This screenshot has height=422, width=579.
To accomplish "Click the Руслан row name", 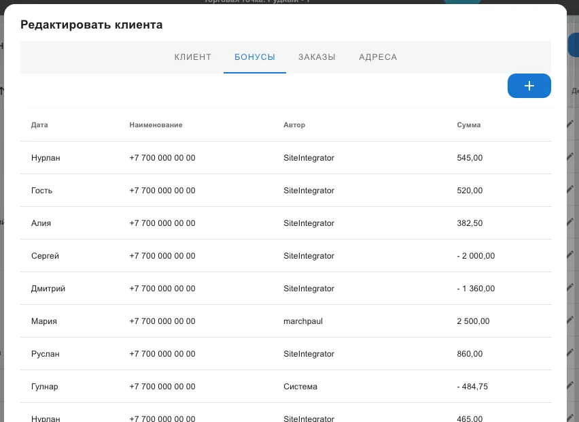I will point(46,354).
